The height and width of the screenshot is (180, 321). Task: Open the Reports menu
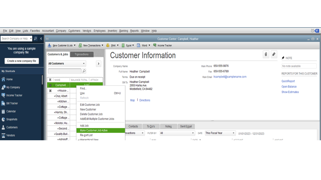click(134, 31)
